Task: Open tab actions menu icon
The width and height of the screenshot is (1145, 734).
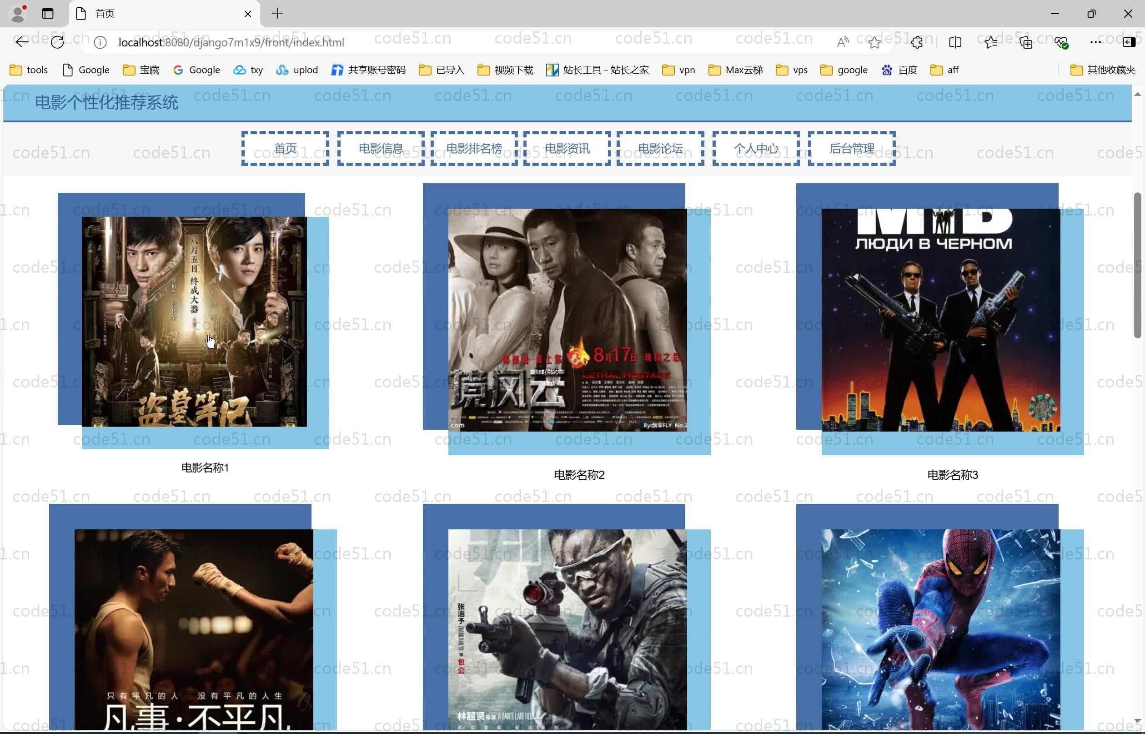Action: (48, 13)
